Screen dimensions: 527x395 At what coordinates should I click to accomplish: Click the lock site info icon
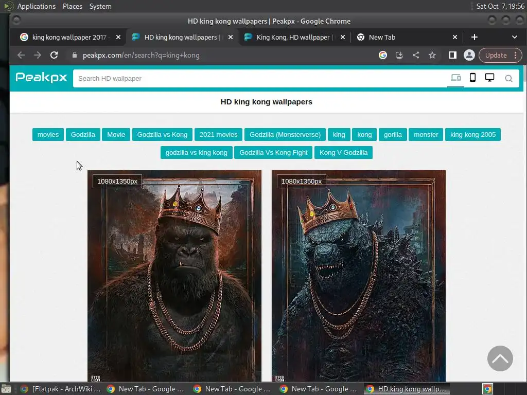75,55
